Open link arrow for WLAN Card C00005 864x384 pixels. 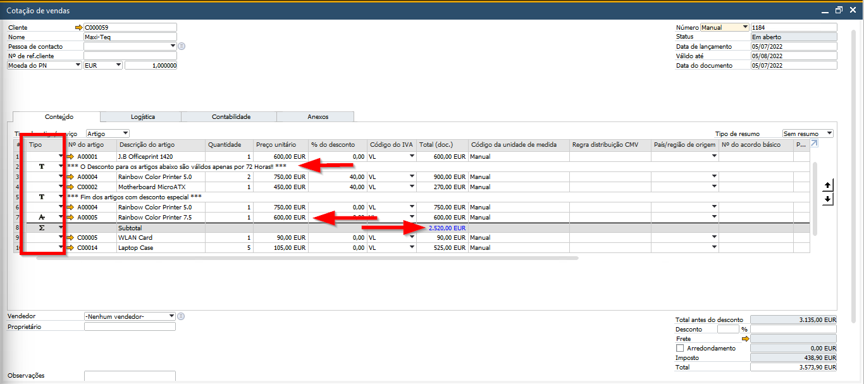71,237
